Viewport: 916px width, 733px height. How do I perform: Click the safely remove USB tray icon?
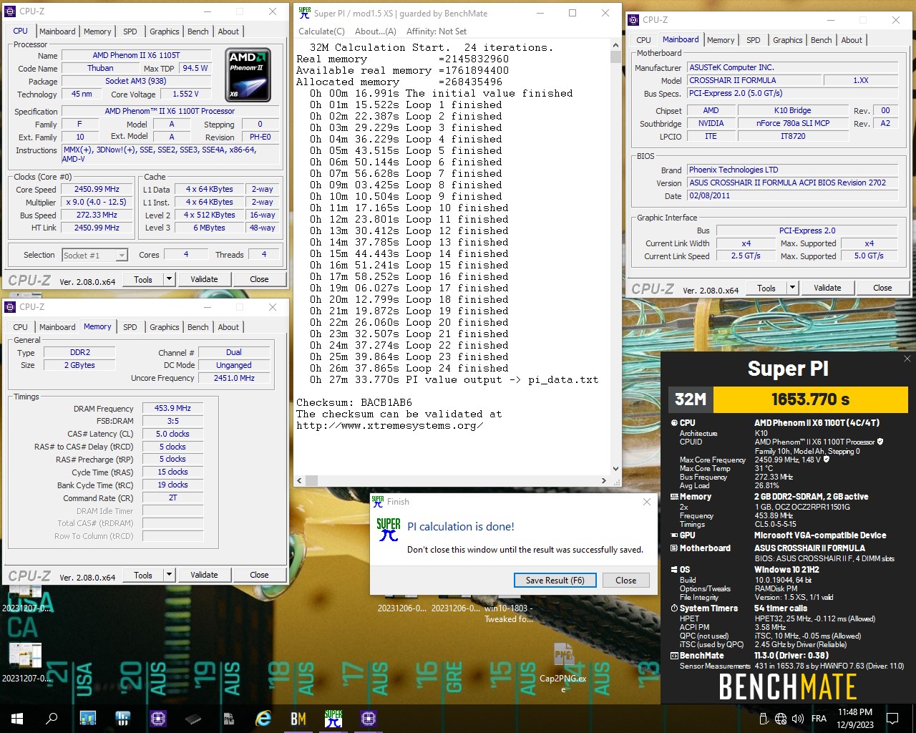pos(764,718)
